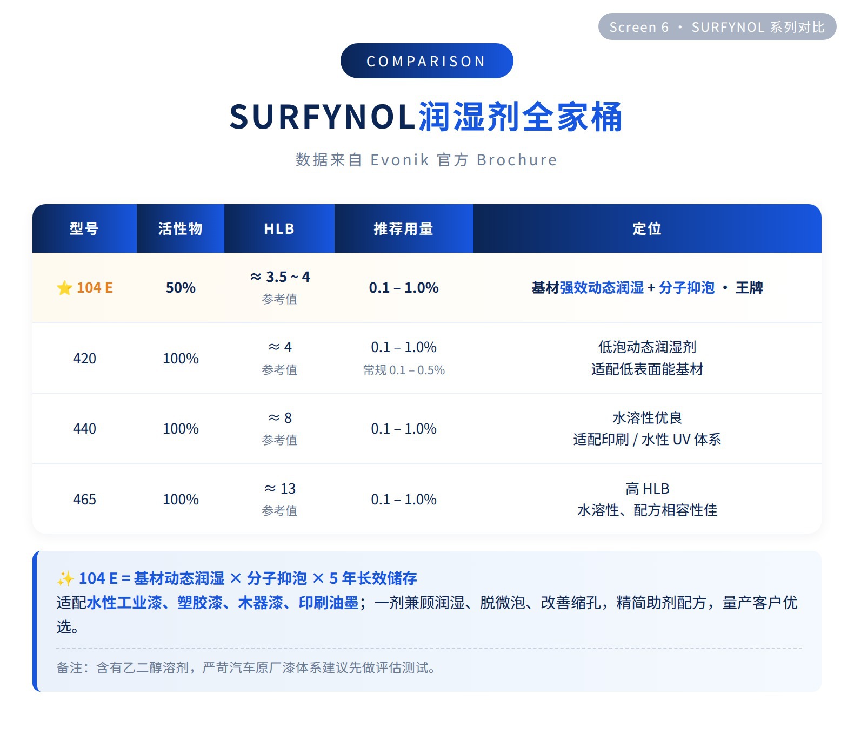The image size is (854, 735).
Task: Click the Screen 6 SURFYNOL series label
Action: pos(717,27)
